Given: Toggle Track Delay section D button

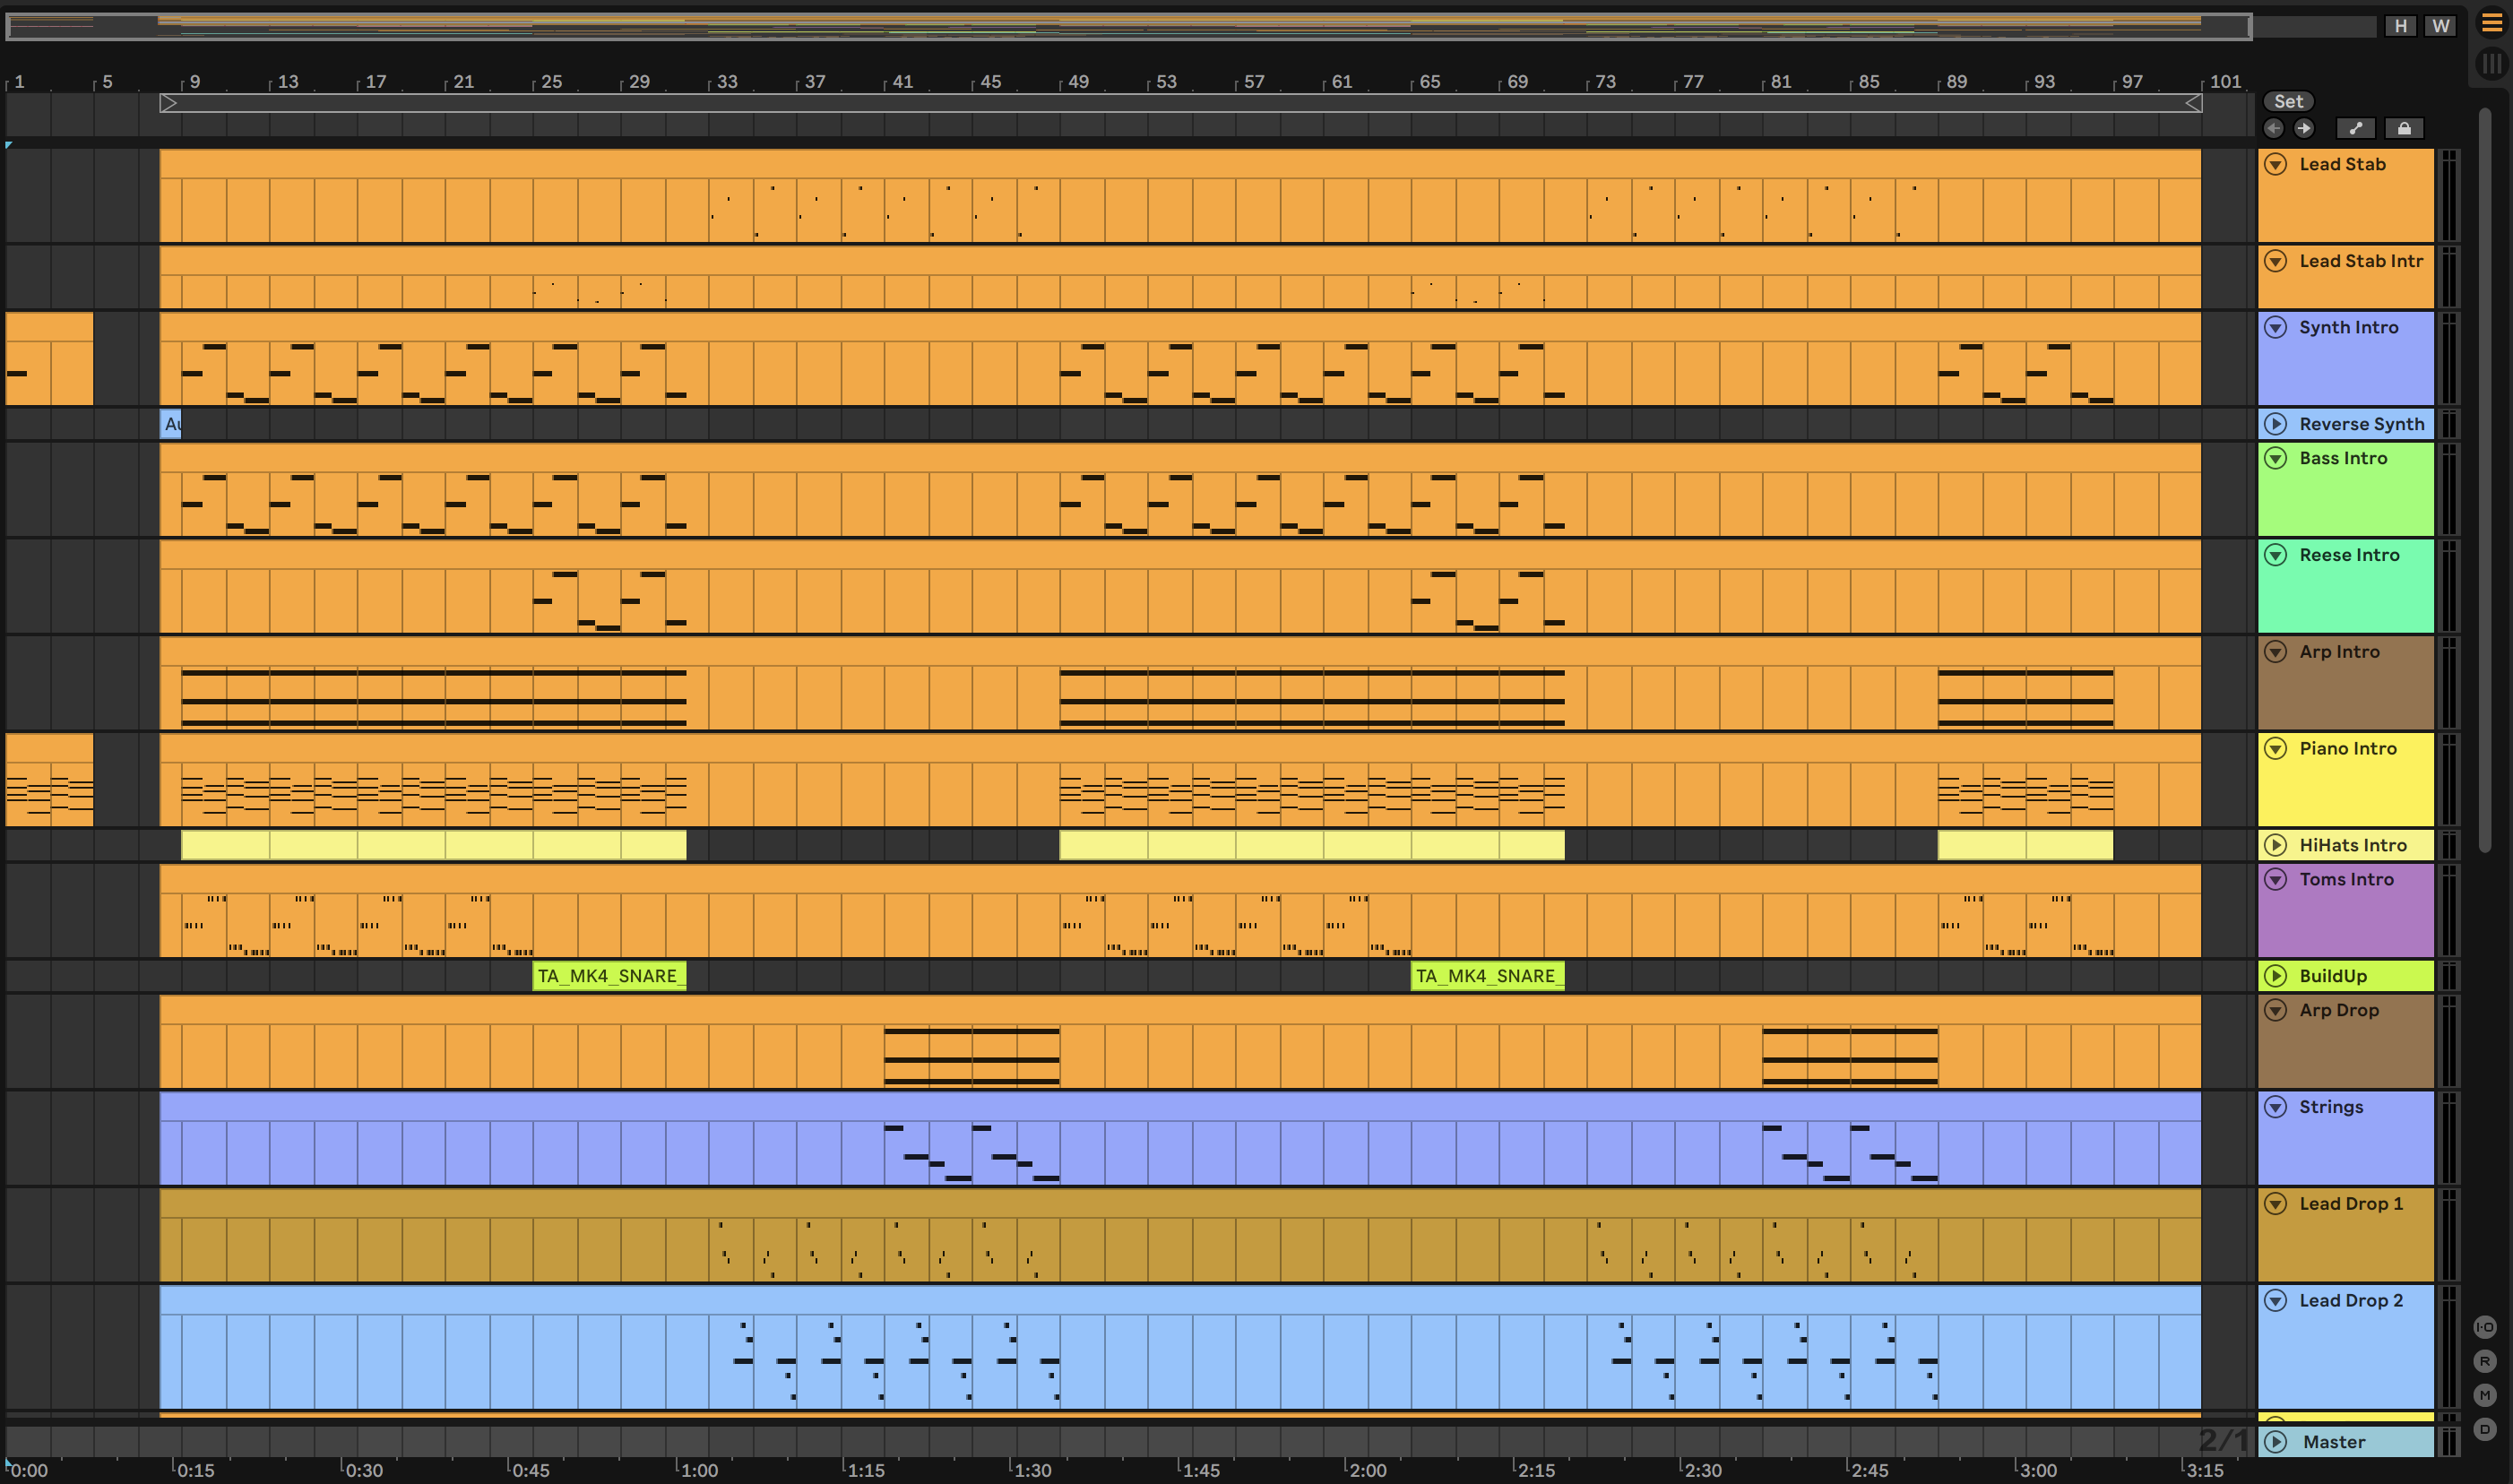Looking at the screenshot, I should tap(2485, 1429).
